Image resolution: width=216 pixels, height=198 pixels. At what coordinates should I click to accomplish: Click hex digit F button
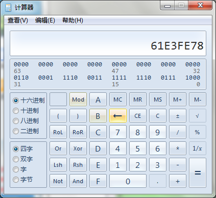click(x=98, y=181)
